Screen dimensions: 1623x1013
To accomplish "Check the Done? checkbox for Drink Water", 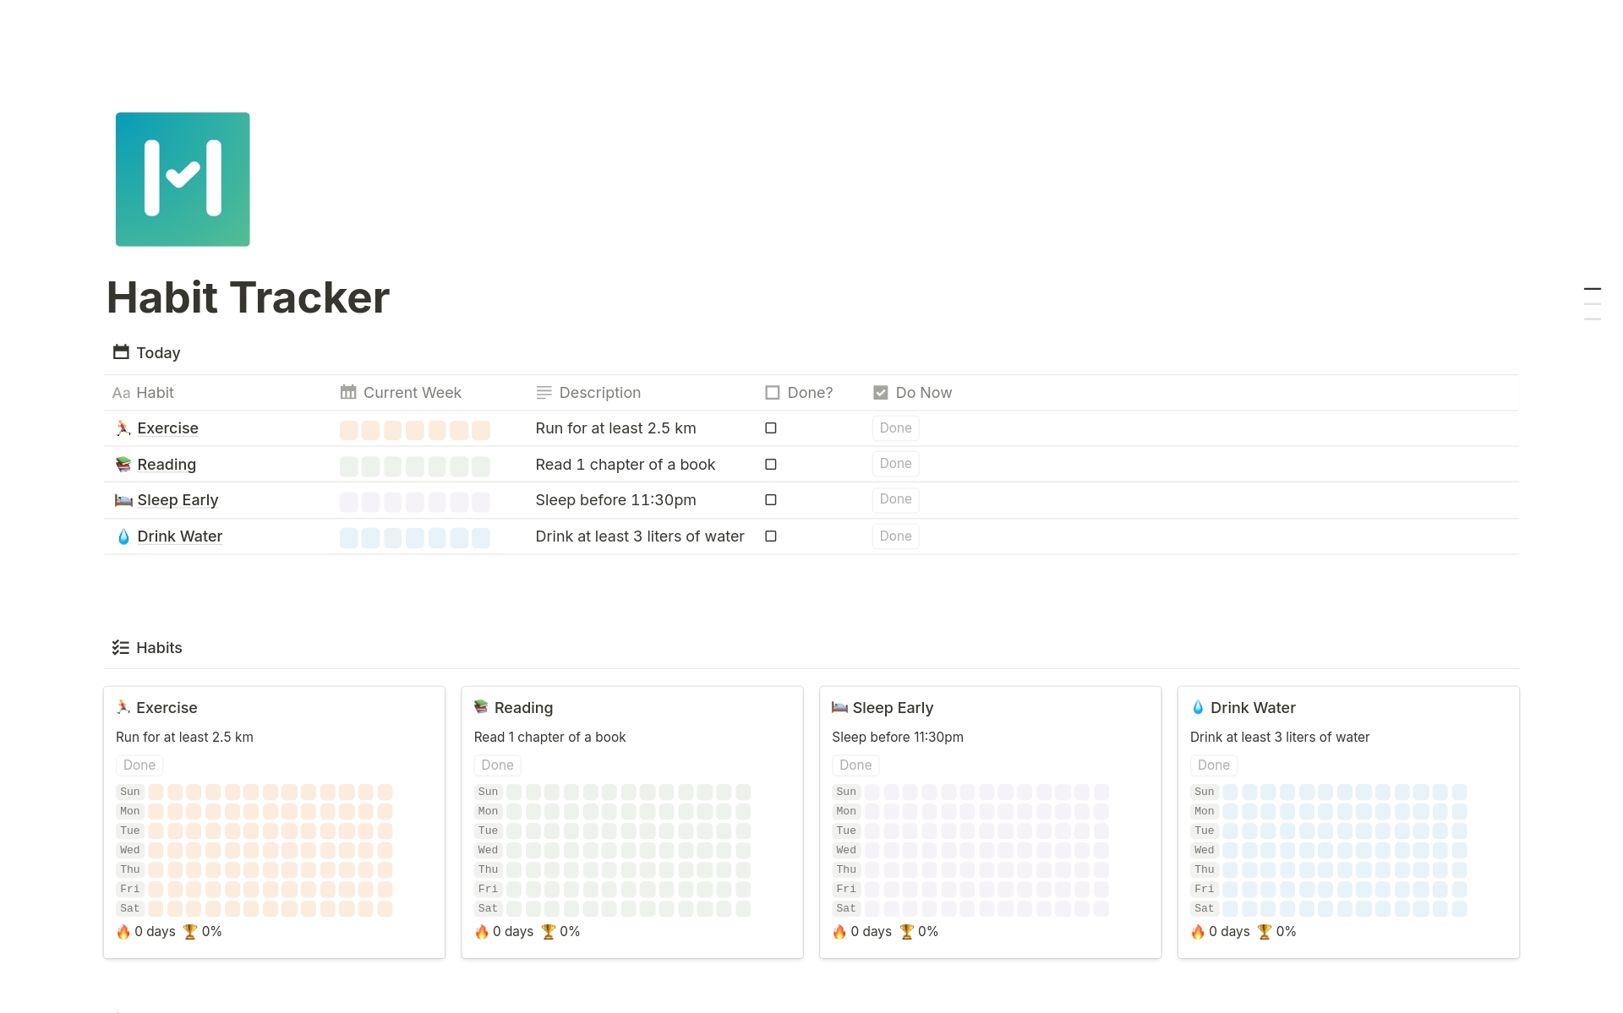I will [770, 536].
